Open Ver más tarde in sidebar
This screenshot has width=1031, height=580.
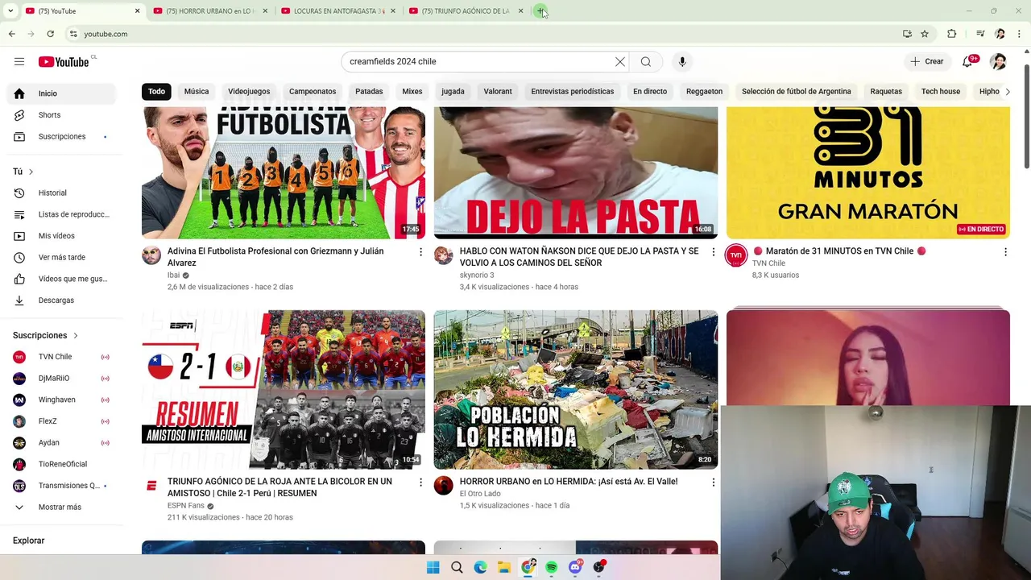click(62, 258)
